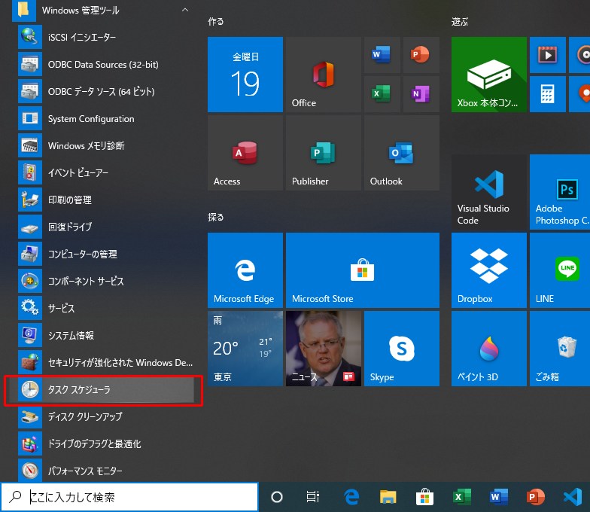Screen dimensions: 590x512
Task: Open the Friday 19 calendar tile
Action: coord(245,75)
